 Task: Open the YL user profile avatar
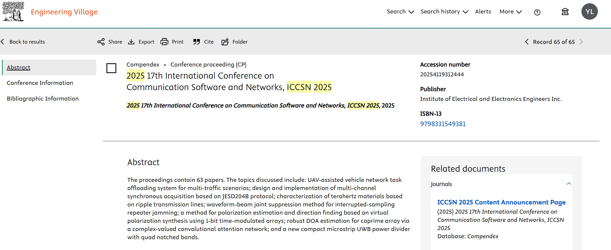tap(589, 12)
